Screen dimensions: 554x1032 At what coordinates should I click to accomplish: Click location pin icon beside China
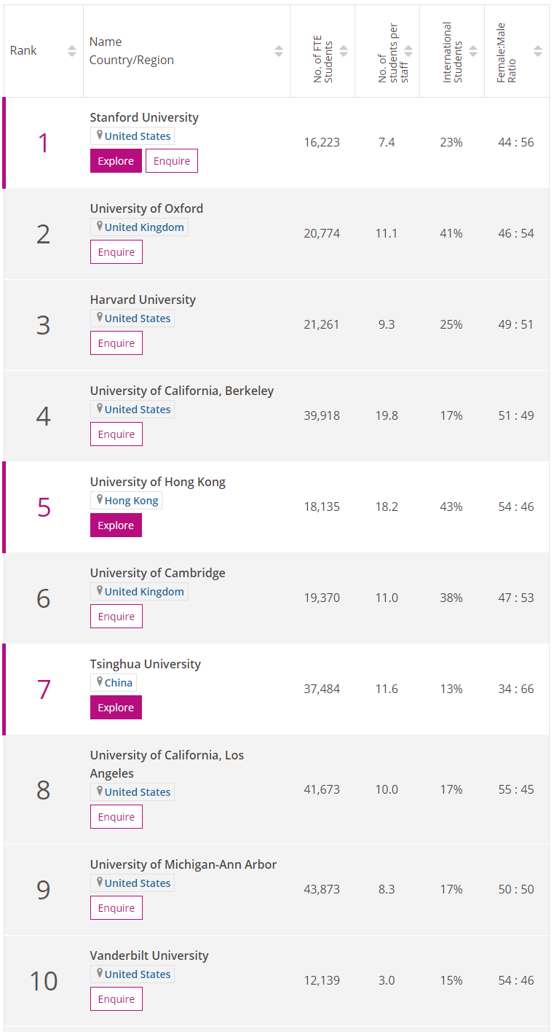pyautogui.click(x=100, y=682)
